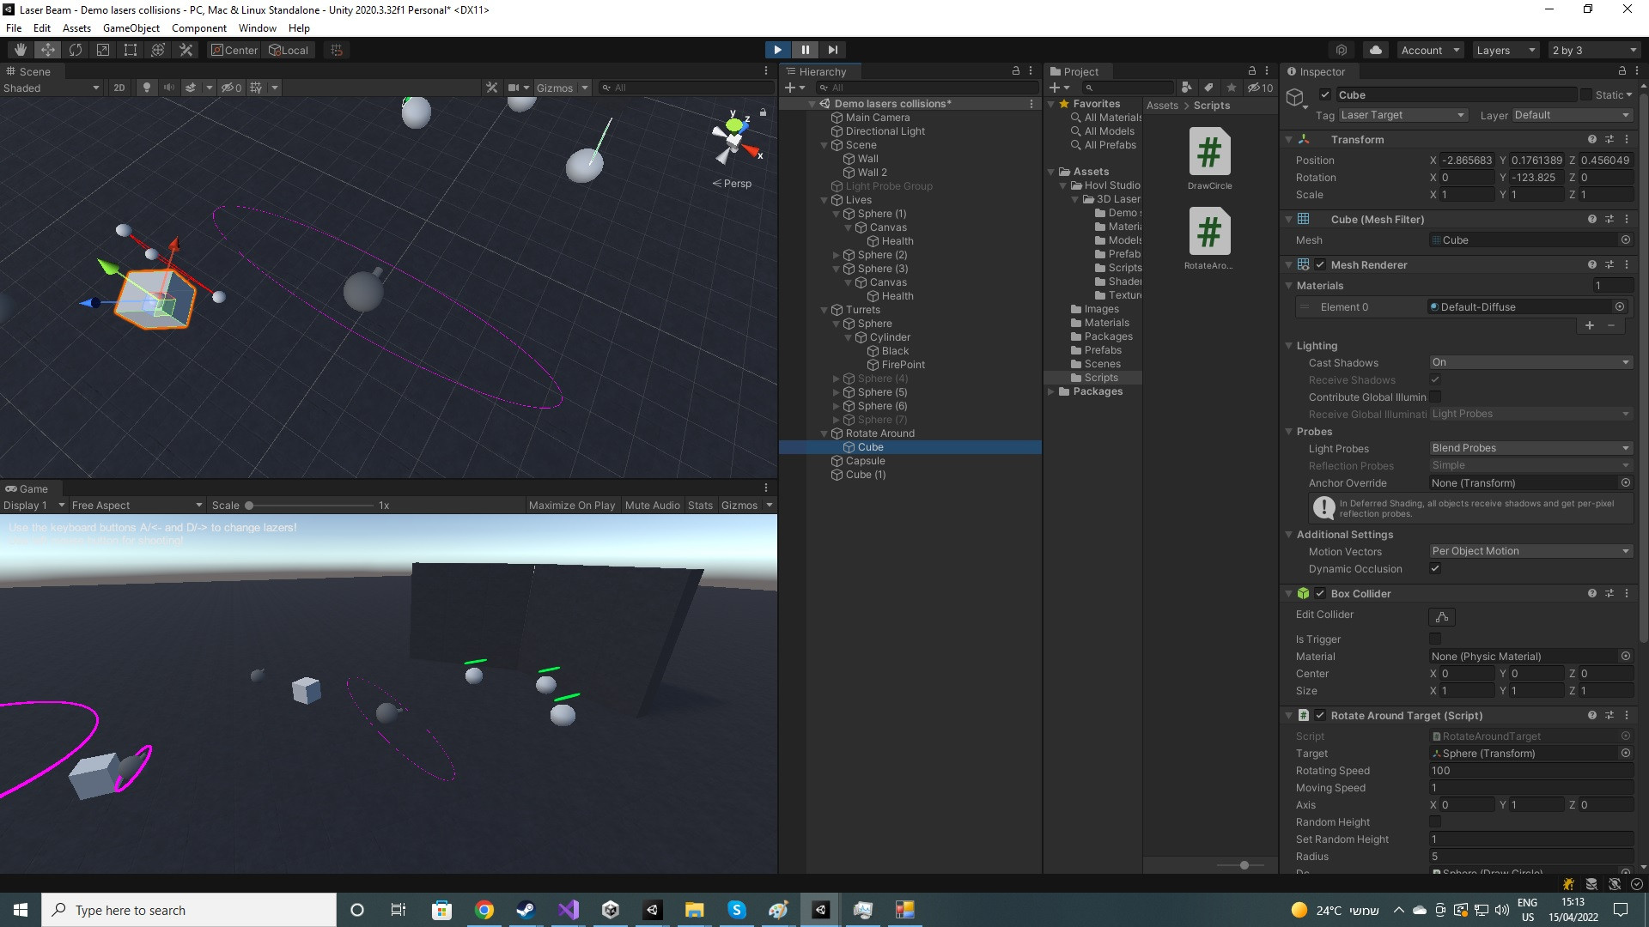Click the Unity icon in Windows taskbar

click(x=820, y=909)
